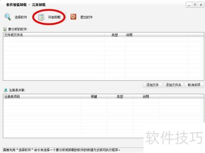Click the 注册表关联 section label

tap(17, 90)
